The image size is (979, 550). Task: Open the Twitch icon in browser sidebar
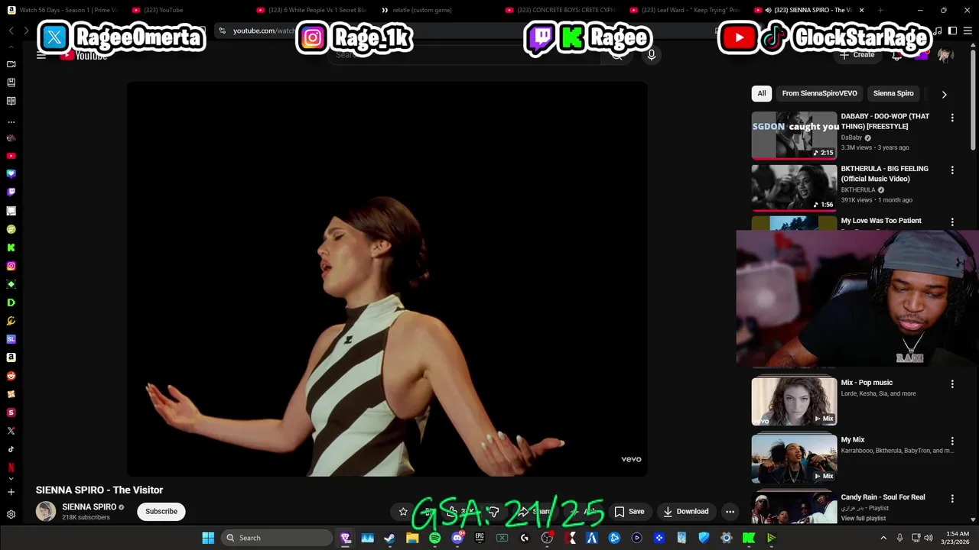tap(11, 192)
